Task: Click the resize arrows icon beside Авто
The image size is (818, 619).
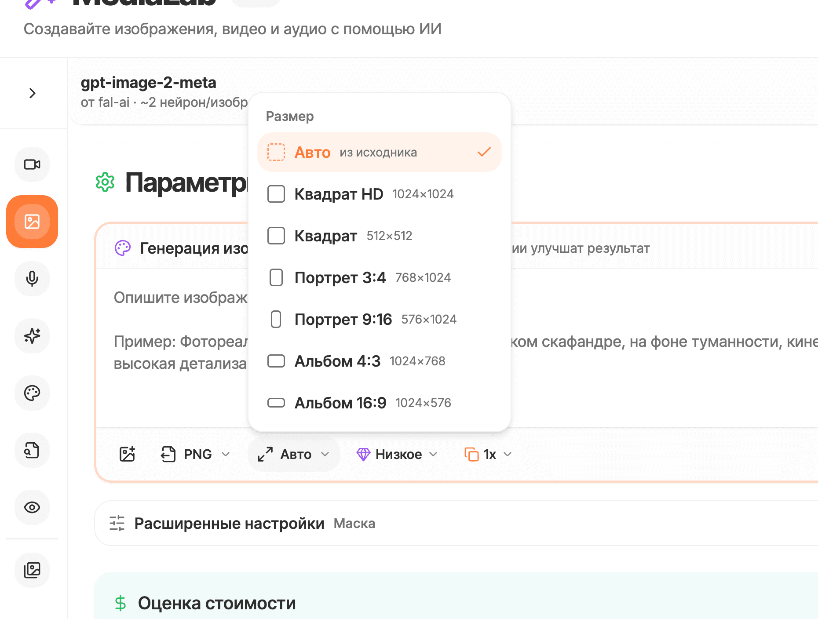Action: (x=265, y=454)
